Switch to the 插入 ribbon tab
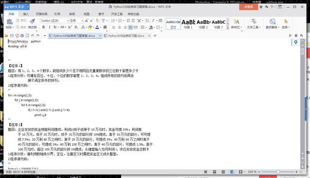 click(x=26, y=14)
